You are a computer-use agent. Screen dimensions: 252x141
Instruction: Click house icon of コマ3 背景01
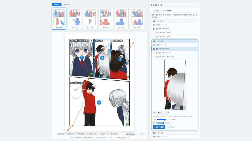[154, 137]
